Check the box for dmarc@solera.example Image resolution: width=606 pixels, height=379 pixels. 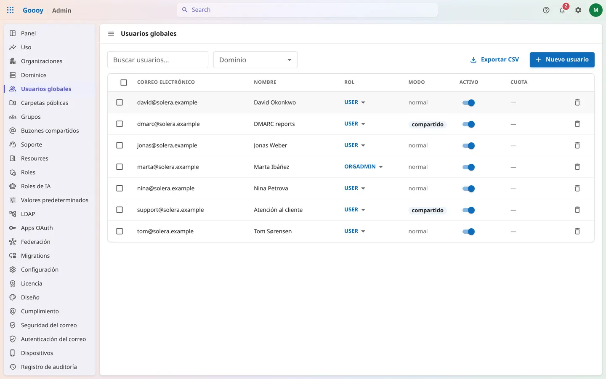pyautogui.click(x=120, y=124)
